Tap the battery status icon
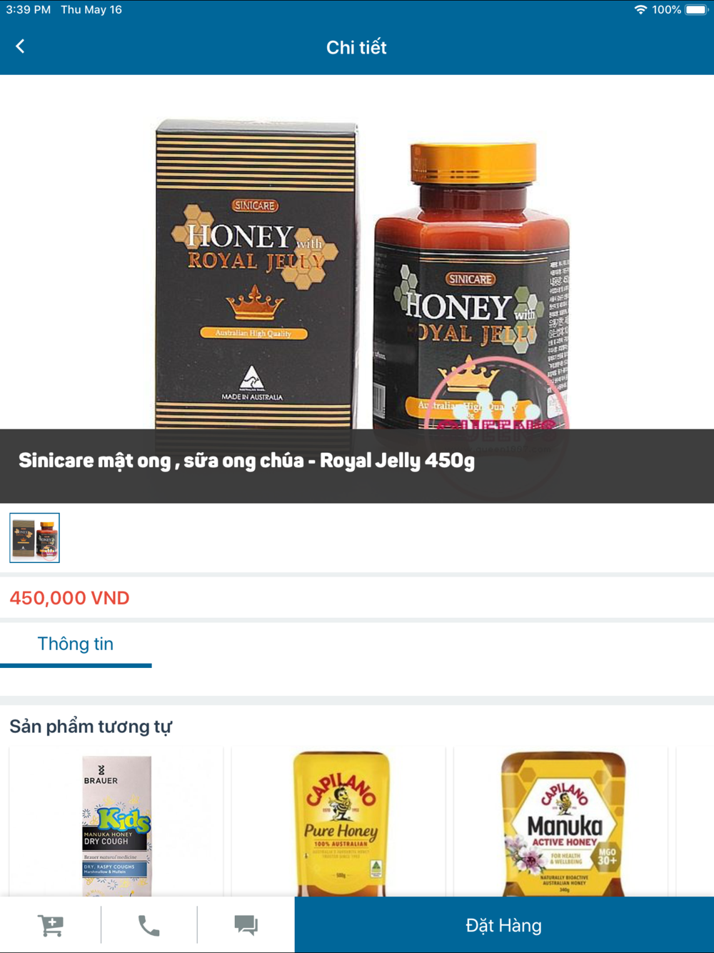The height and width of the screenshot is (953, 714). click(696, 10)
